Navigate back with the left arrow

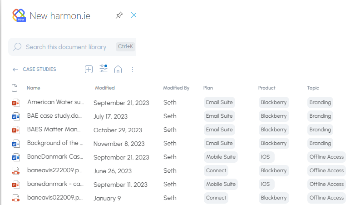[x=15, y=70]
